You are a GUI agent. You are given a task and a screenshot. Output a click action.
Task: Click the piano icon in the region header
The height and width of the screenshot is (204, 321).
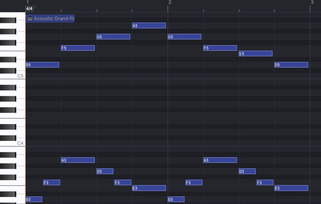(x=30, y=19)
